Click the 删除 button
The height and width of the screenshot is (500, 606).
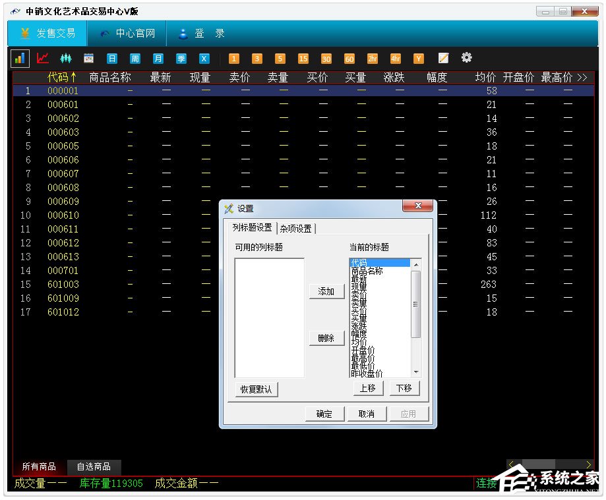(326, 338)
